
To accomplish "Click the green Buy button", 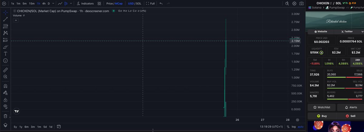I will point(322,116).
